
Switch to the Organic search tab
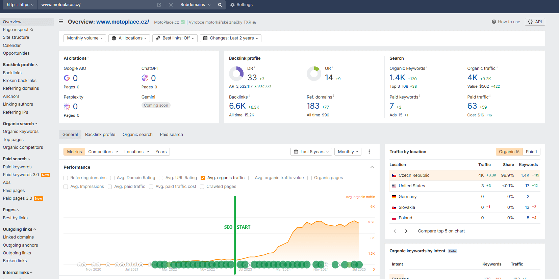point(137,135)
